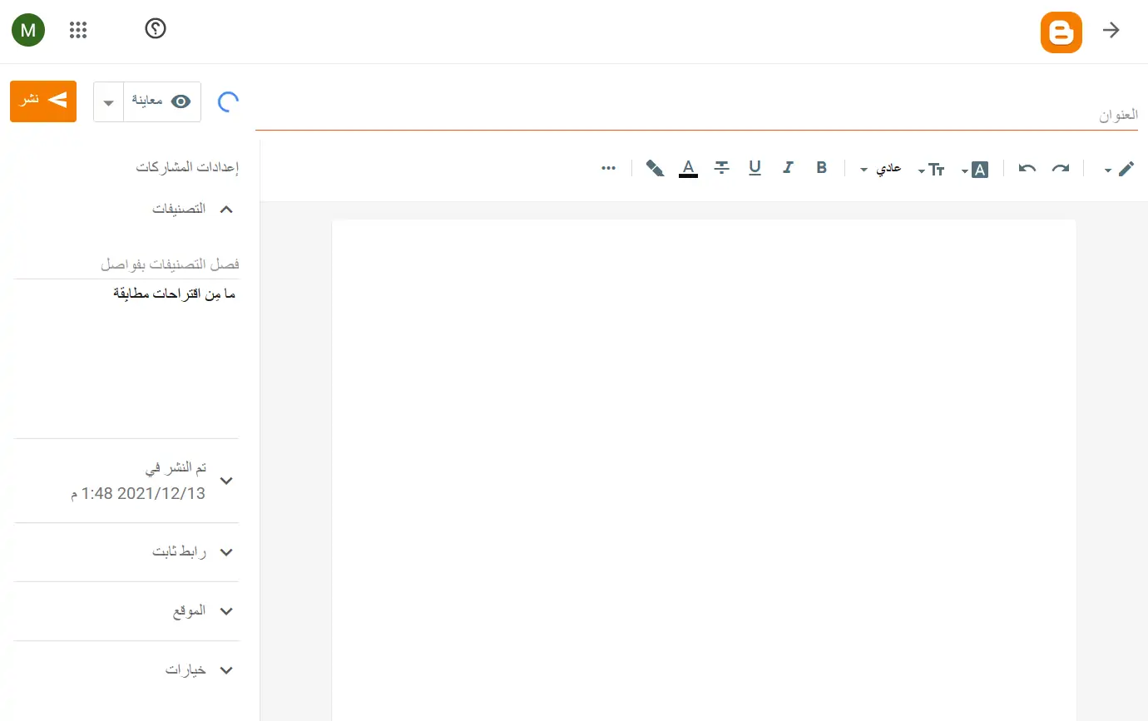
Task: Open the Google apps grid
Action: tap(78, 31)
